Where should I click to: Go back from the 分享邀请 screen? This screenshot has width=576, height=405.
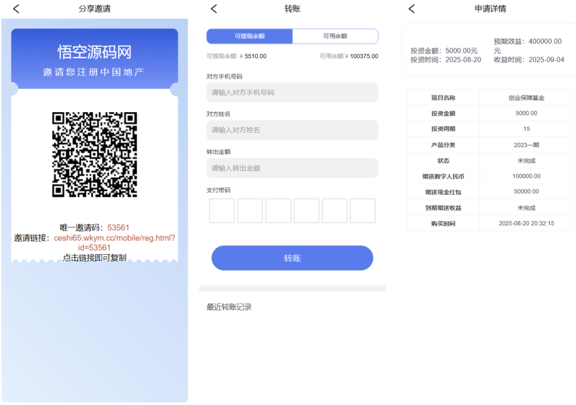[16, 9]
